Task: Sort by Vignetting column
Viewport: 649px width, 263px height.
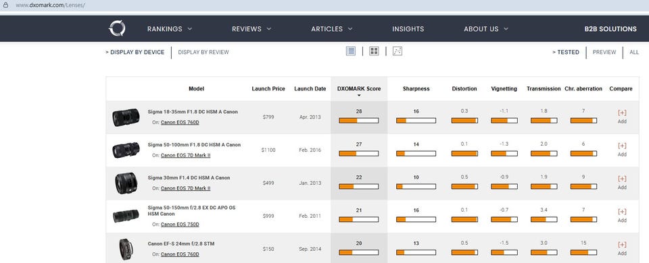Action: click(x=504, y=89)
